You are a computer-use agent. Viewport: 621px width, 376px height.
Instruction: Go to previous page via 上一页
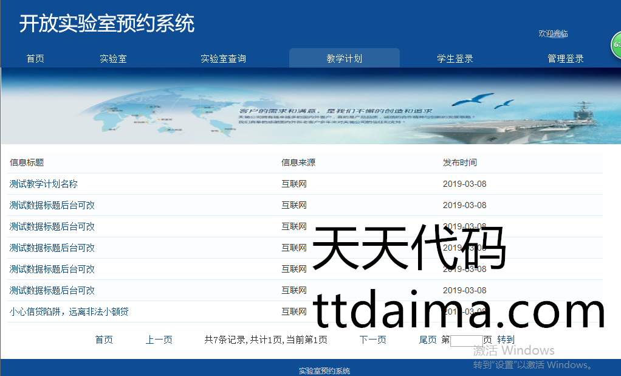[159, 339]
